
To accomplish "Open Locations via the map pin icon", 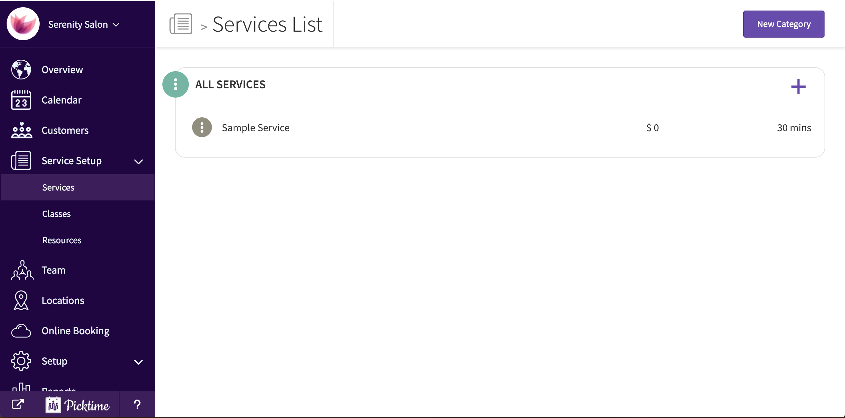I will [x=21, y=300].
